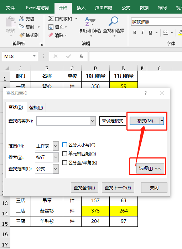Toggle Underline formatting
182x249 pixels.
click(x=150, y=33)
